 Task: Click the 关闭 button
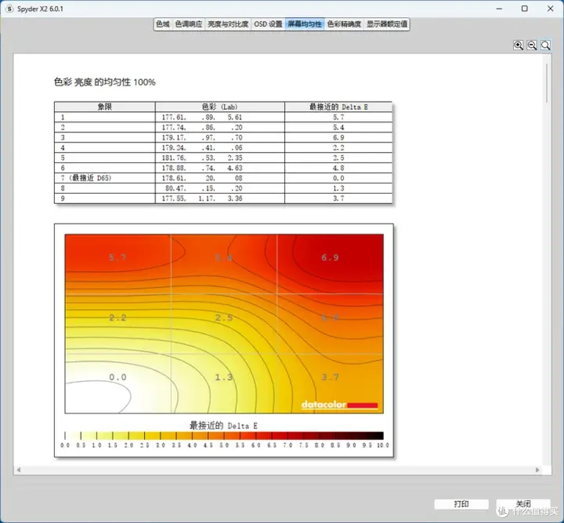(523, 504)
